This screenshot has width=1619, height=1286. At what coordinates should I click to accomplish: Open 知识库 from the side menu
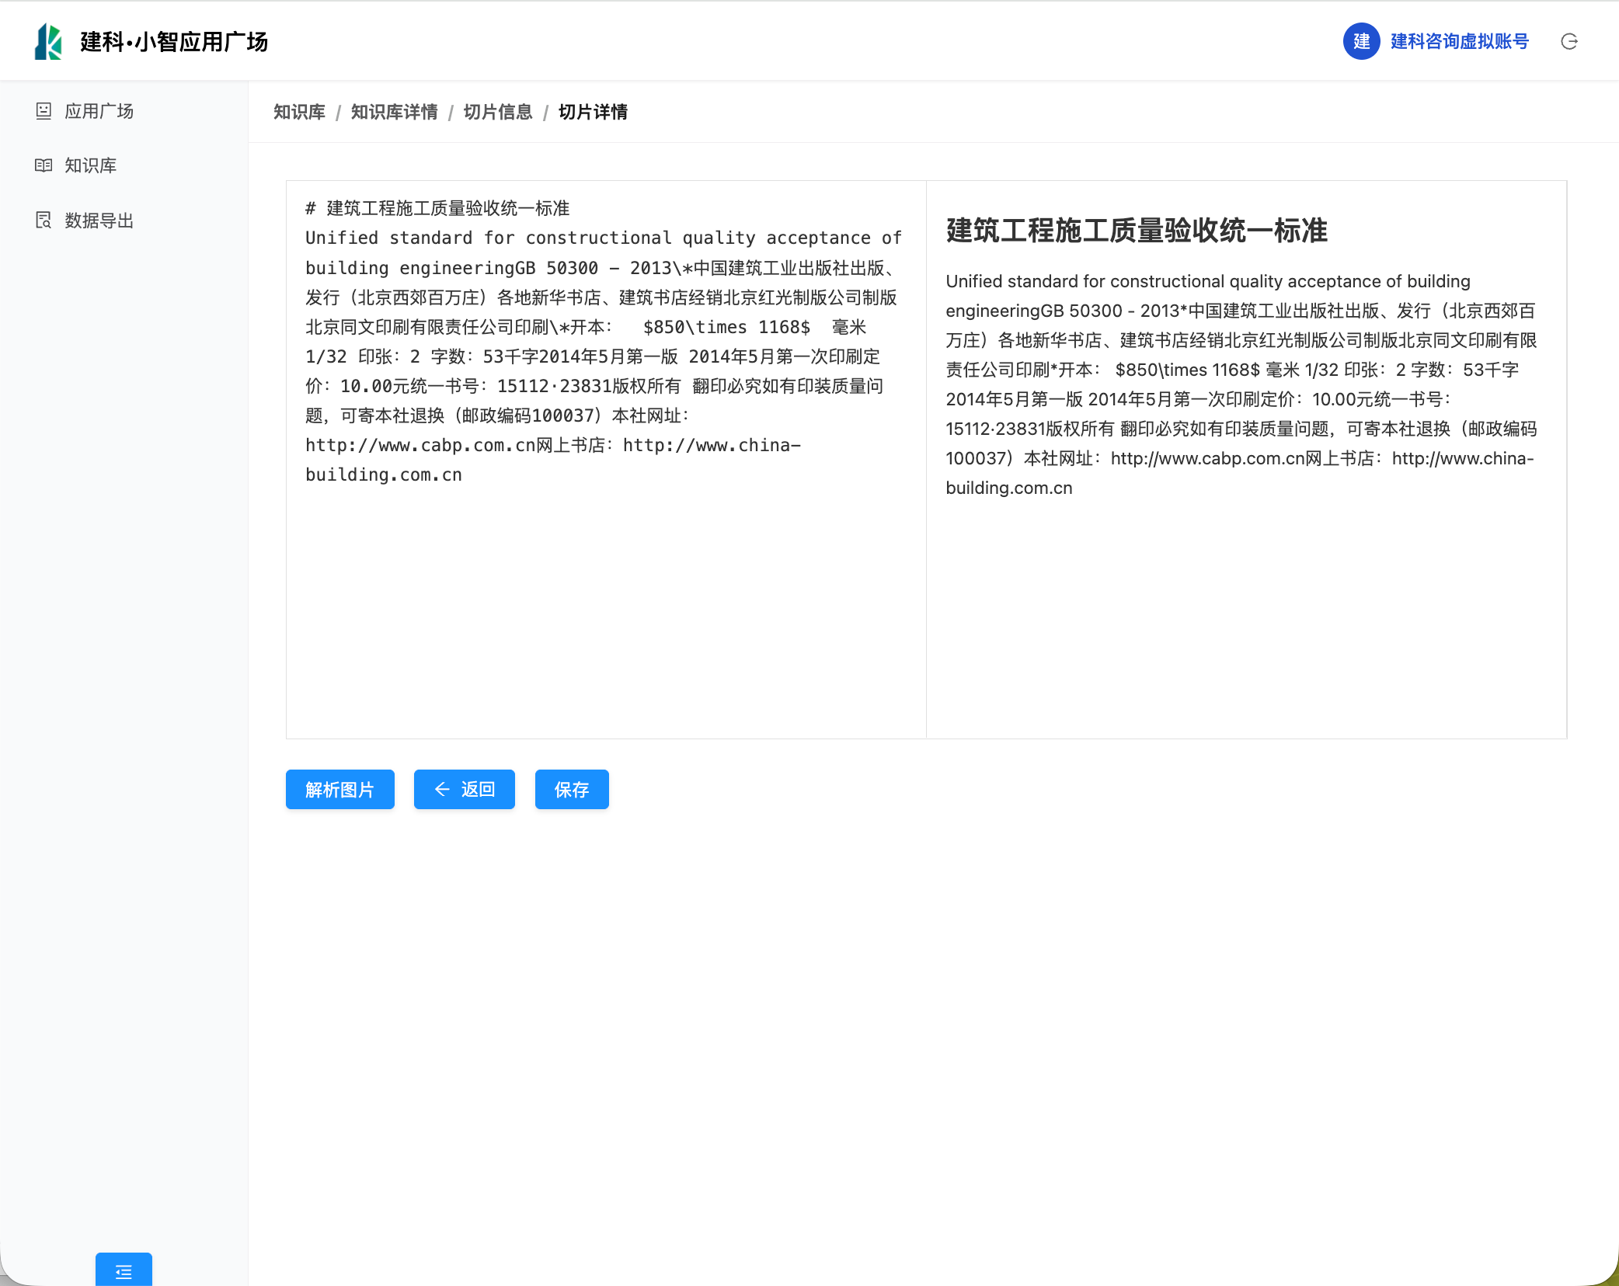click(90, 165)
